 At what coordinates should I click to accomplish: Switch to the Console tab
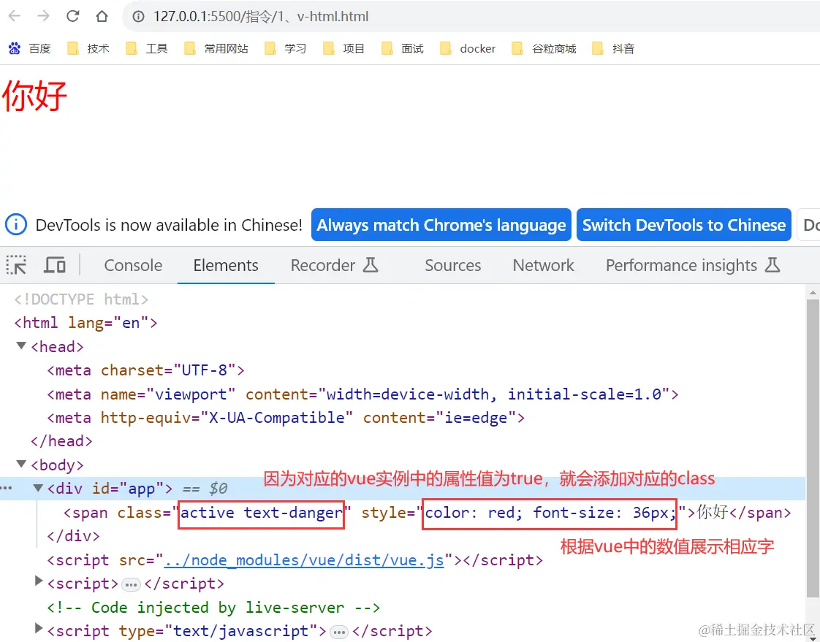click(133, 266)
